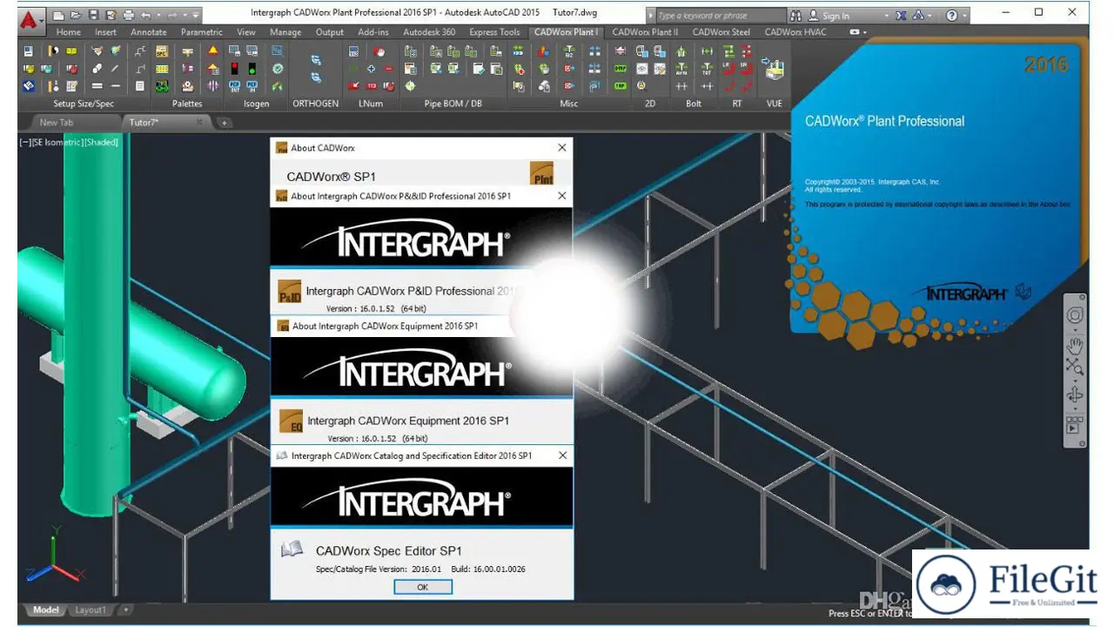Click the blue plus icon in LNum panel
Image resolution: width=1114 pixels, height=627 pixels.
371,69
